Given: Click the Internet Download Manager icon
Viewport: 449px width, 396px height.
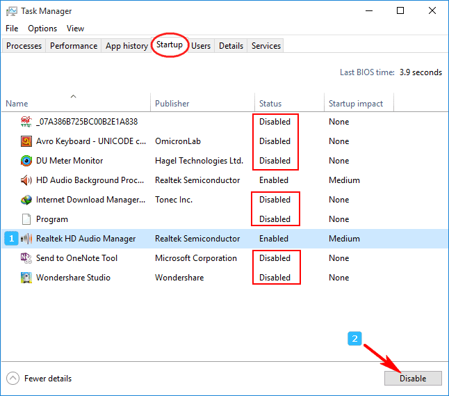Looking at the screenshot, I should (26, 200).
